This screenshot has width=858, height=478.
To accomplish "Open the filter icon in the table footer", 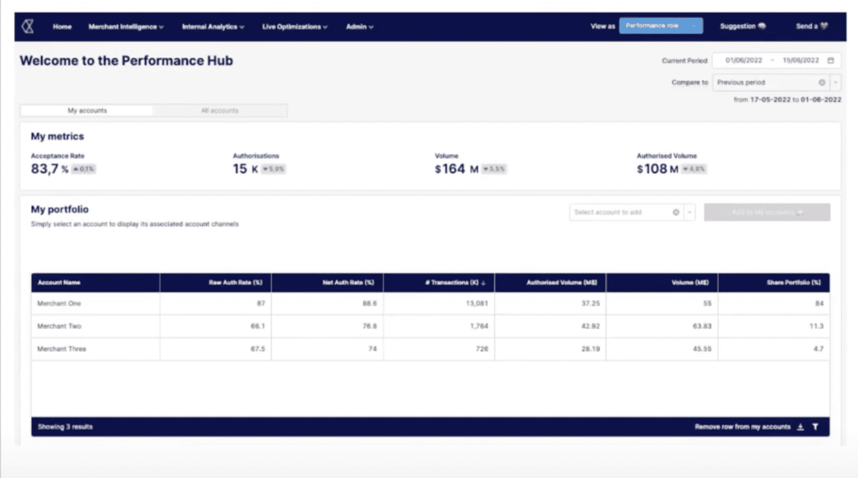I will point(815,427).
